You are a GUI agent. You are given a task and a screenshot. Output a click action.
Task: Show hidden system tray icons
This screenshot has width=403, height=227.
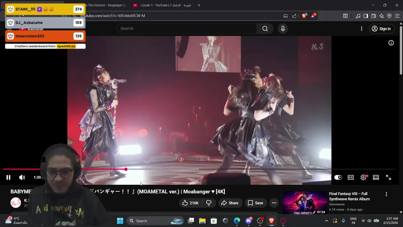(x=326, y=221)
